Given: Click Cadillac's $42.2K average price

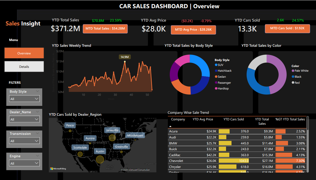Looking at the screenshot, I should tap(211, 155).
